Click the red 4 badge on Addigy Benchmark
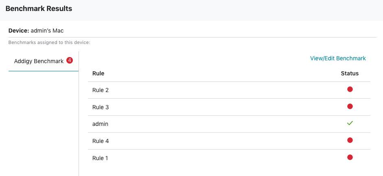This screenshot has width=383, height=176. tap(70, 60)
